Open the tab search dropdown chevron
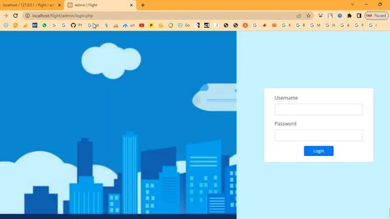 click(x=352, y=4)
